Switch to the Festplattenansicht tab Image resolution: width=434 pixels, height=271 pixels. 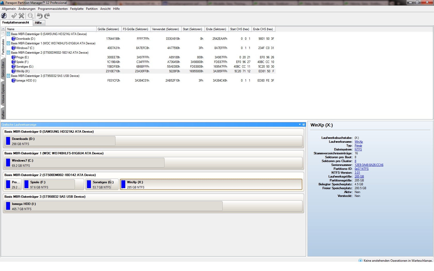pos(16,22)
